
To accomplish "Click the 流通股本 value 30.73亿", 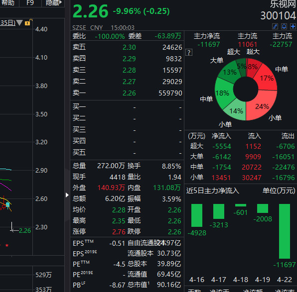I will pos(169,253).
